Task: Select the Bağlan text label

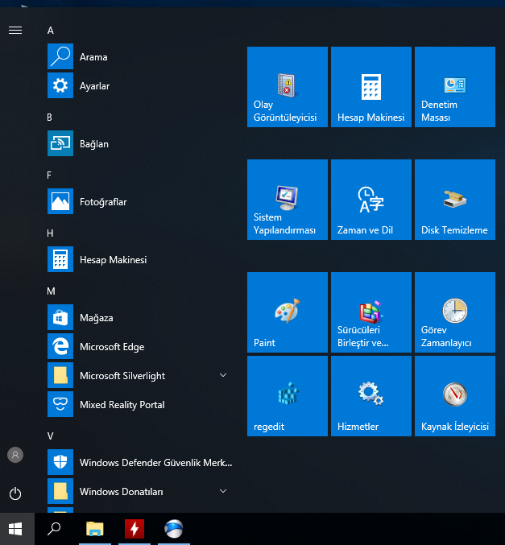Action: [94, 144]
